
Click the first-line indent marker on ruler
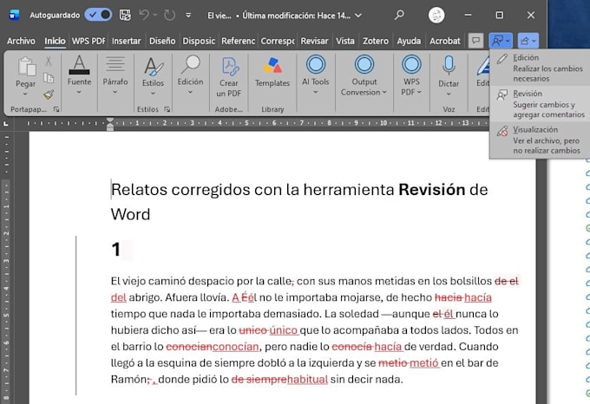[110, 121]
